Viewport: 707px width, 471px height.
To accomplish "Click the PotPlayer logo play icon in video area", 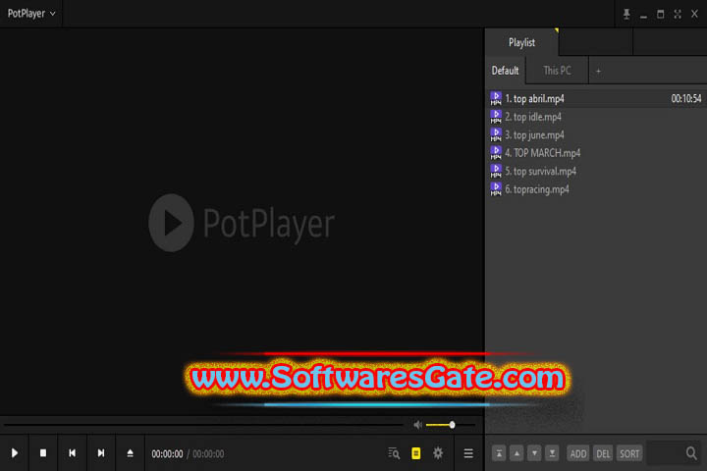I will (171, 223).
